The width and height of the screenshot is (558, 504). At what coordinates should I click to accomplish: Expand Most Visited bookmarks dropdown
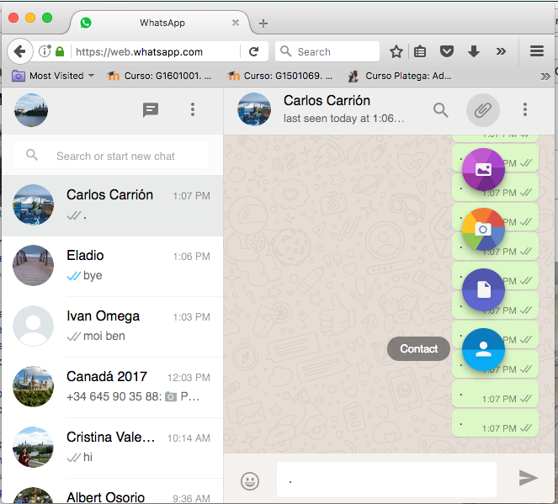coord(53,76)
